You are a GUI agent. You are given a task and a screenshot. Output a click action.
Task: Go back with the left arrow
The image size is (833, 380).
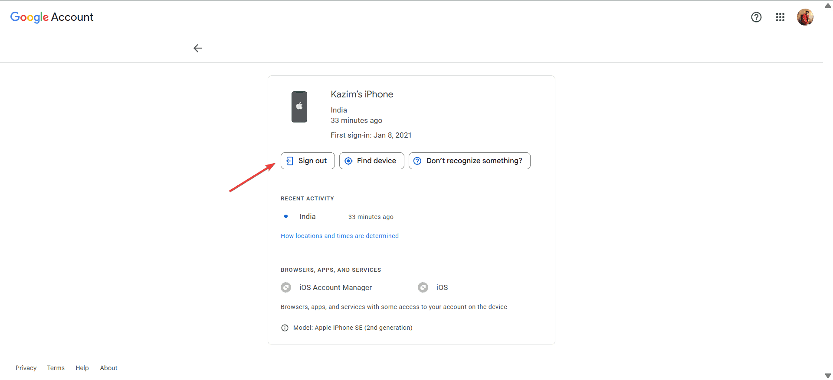(x=198, y=48)
